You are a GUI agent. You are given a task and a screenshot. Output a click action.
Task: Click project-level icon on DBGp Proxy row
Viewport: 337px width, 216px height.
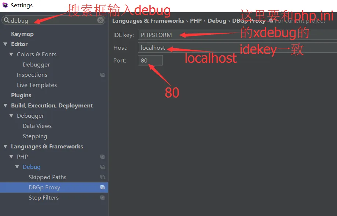[103, 187]
